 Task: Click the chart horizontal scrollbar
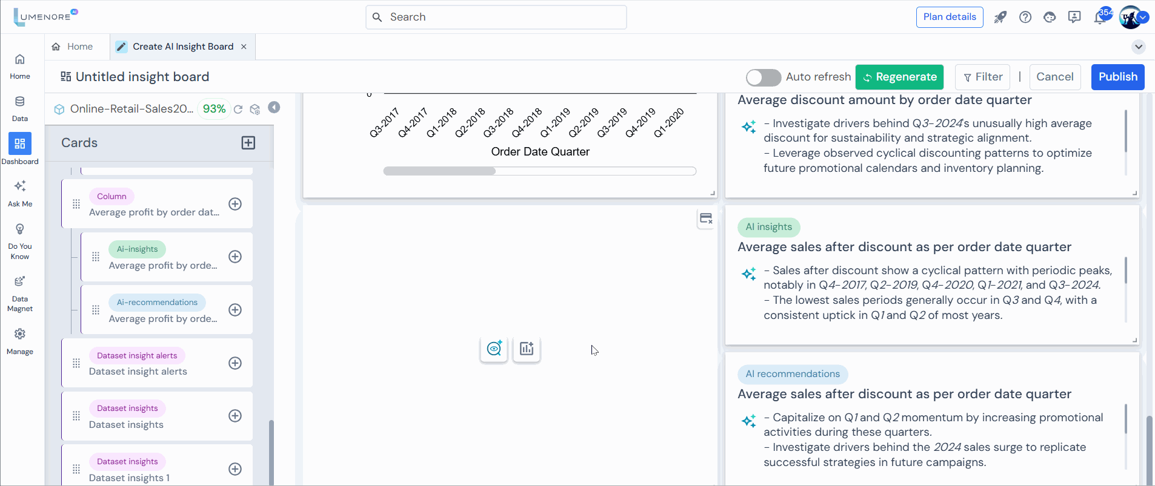pos(439,171)
